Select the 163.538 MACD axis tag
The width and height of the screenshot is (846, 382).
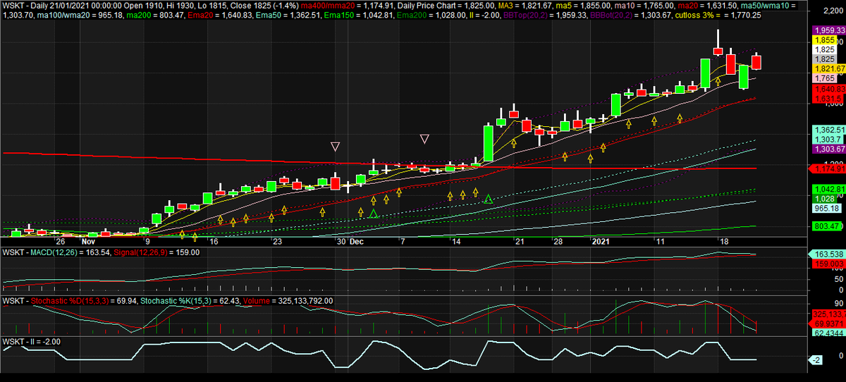click(828, 254)
